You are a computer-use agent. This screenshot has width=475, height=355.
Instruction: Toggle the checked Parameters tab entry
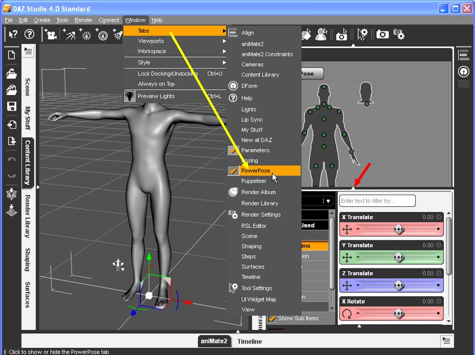(x=264, y=150)
